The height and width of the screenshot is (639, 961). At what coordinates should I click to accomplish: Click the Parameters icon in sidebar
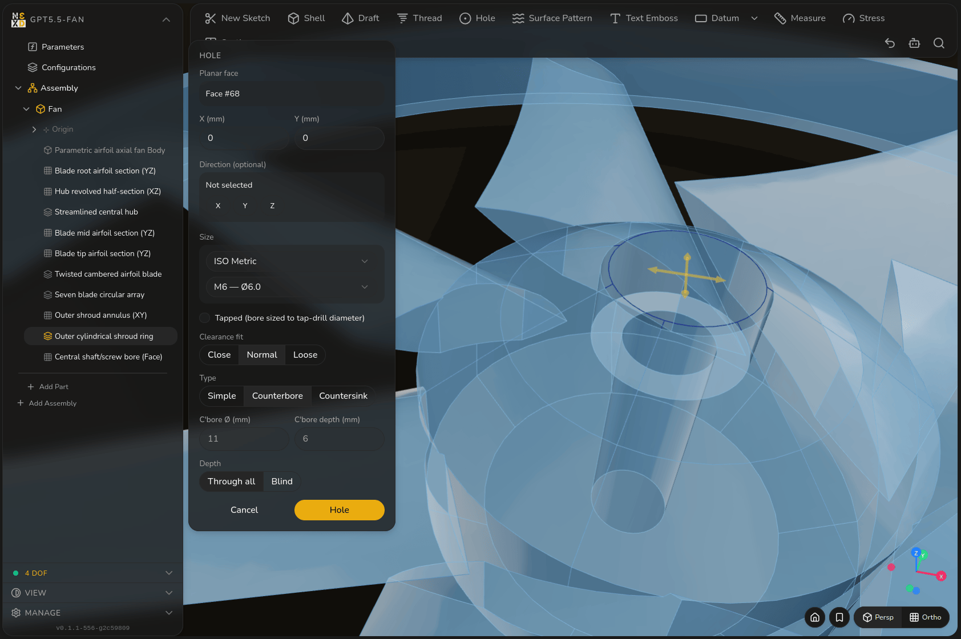[33, 47]
